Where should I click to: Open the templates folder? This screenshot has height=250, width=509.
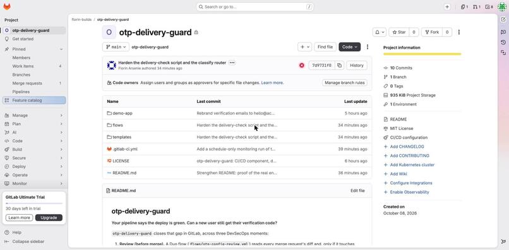click(122, 137)
